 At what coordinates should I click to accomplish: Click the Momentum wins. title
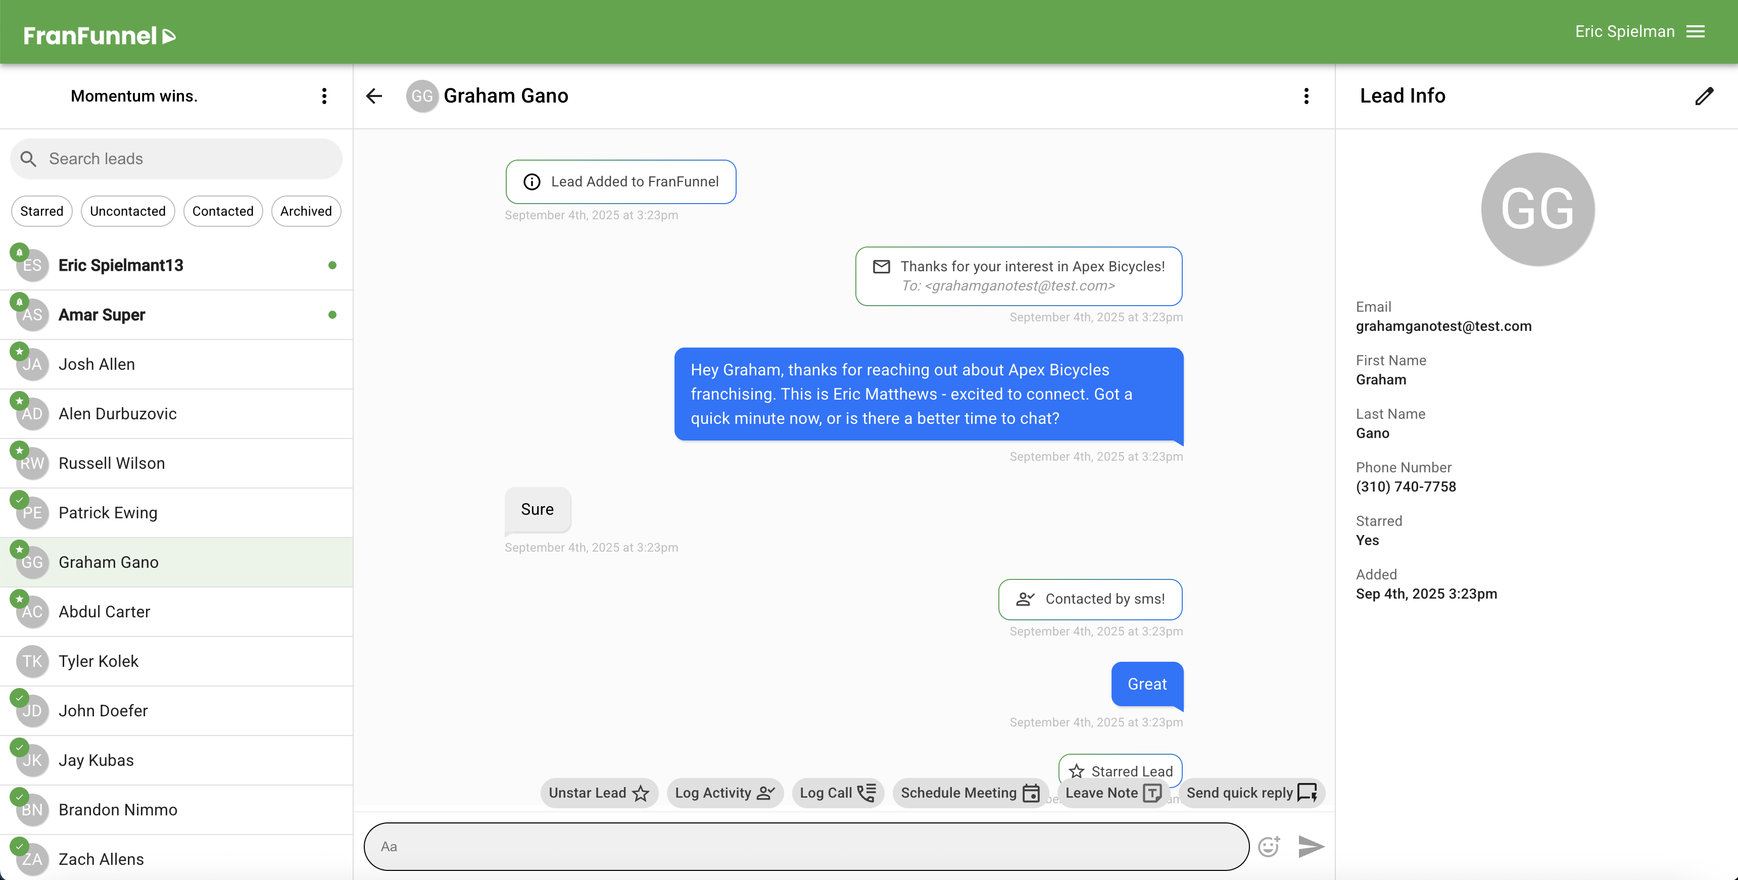click(x=134, y=96)
